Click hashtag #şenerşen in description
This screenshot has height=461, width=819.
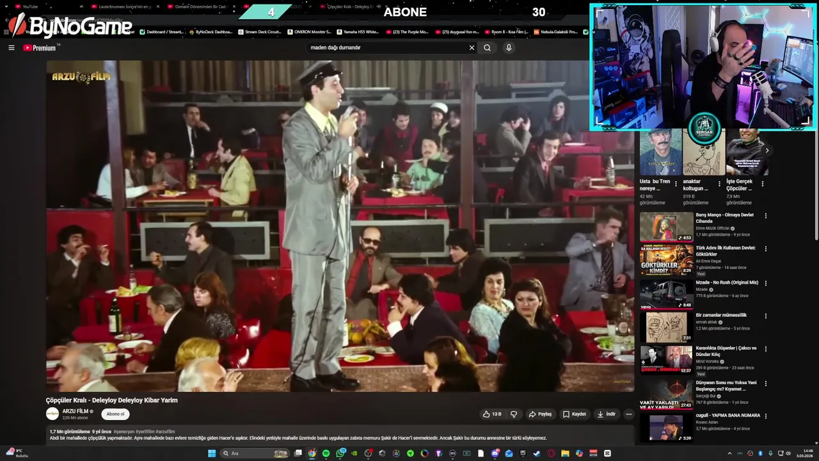click(123, 432)
